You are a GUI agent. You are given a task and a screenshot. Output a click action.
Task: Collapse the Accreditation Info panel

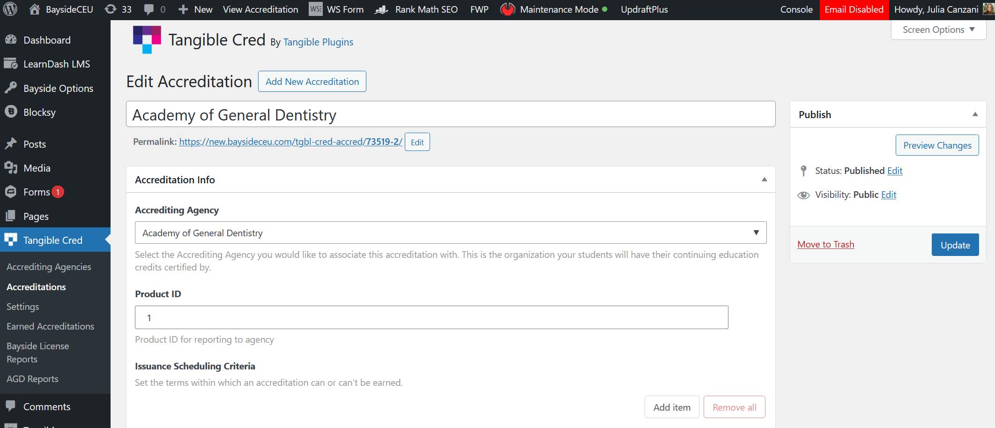coord(764,180)
